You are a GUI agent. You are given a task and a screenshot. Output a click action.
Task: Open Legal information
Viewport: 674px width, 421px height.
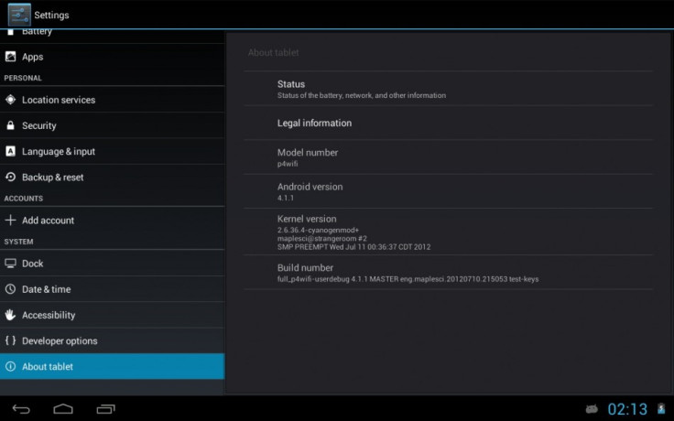tap(448, 123)
